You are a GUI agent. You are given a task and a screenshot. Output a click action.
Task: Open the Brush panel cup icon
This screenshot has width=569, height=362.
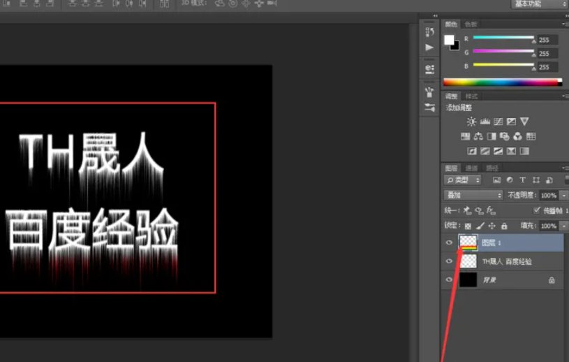(429, 92)
